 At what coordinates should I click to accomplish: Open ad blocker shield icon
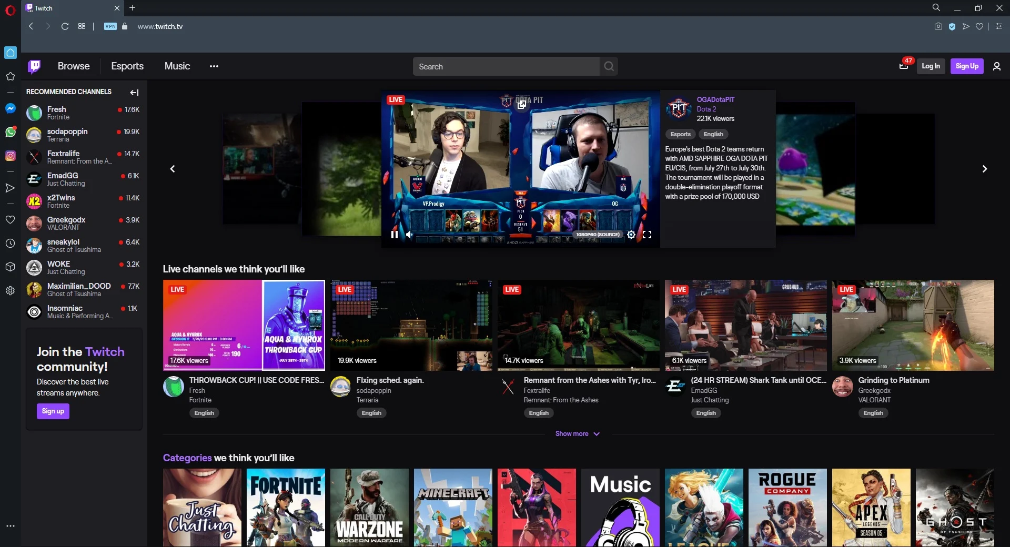952,26
